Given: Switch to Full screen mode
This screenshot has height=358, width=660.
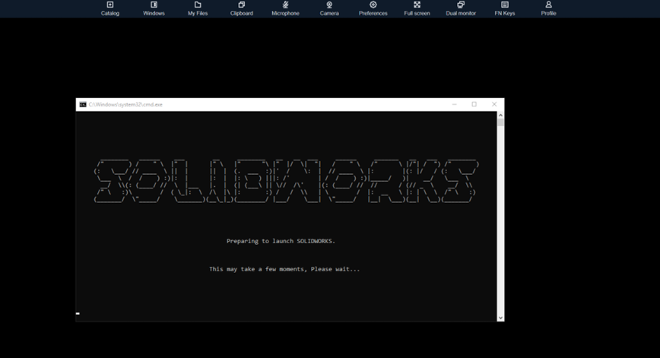Looking at the screenshot, I should click(417, 8).
